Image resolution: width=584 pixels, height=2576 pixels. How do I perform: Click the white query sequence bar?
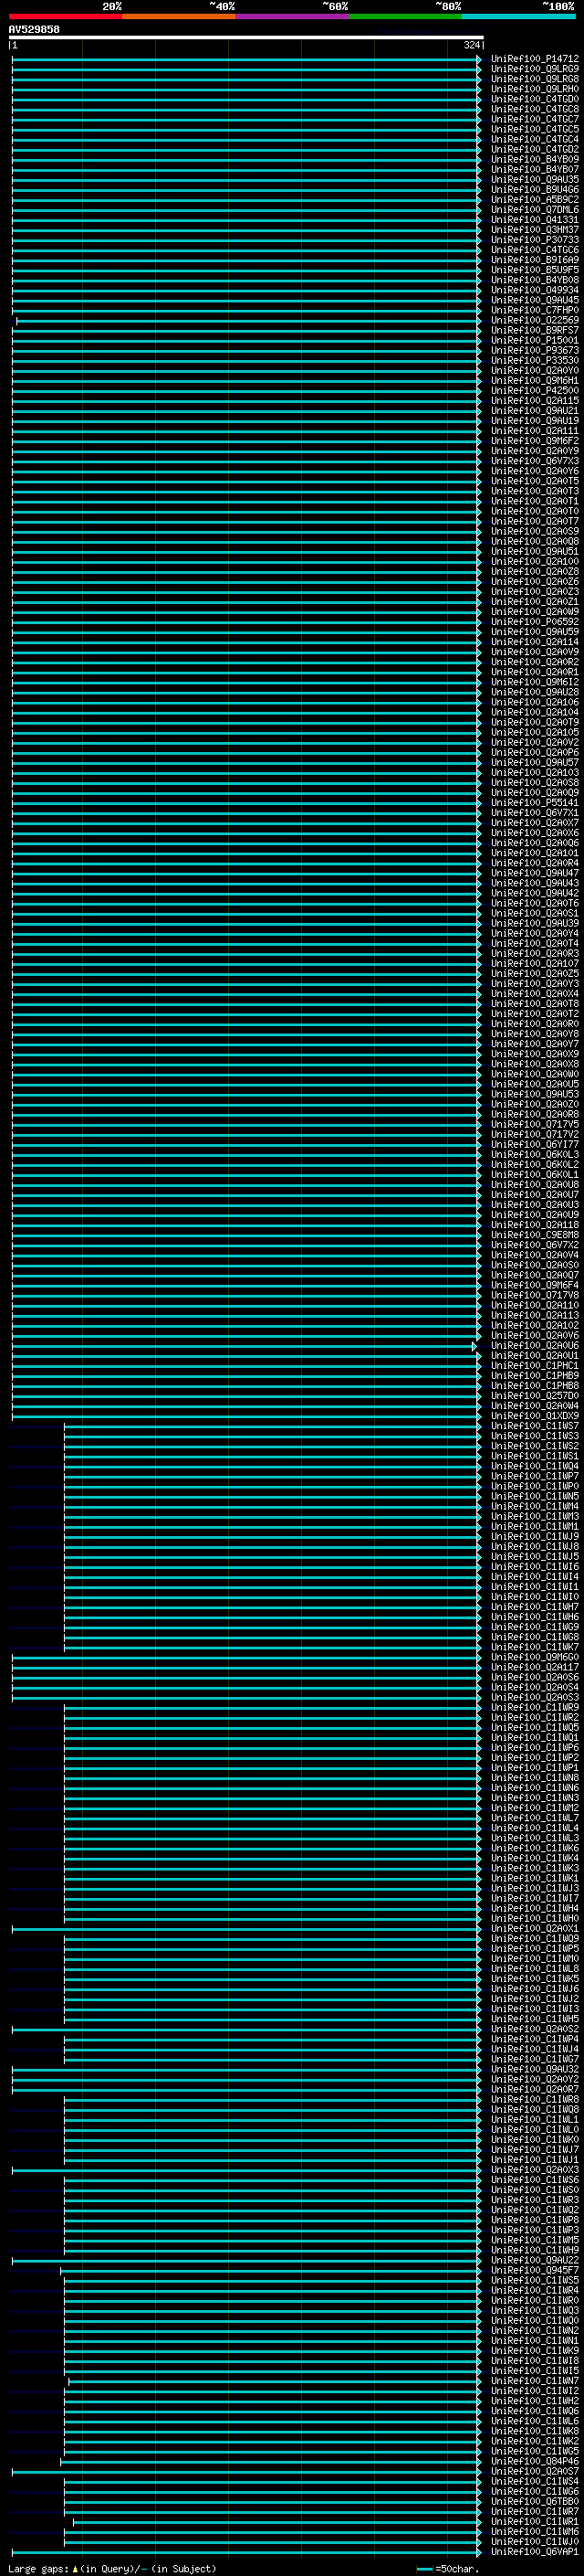pyautogui.click(x=245, y=38)
